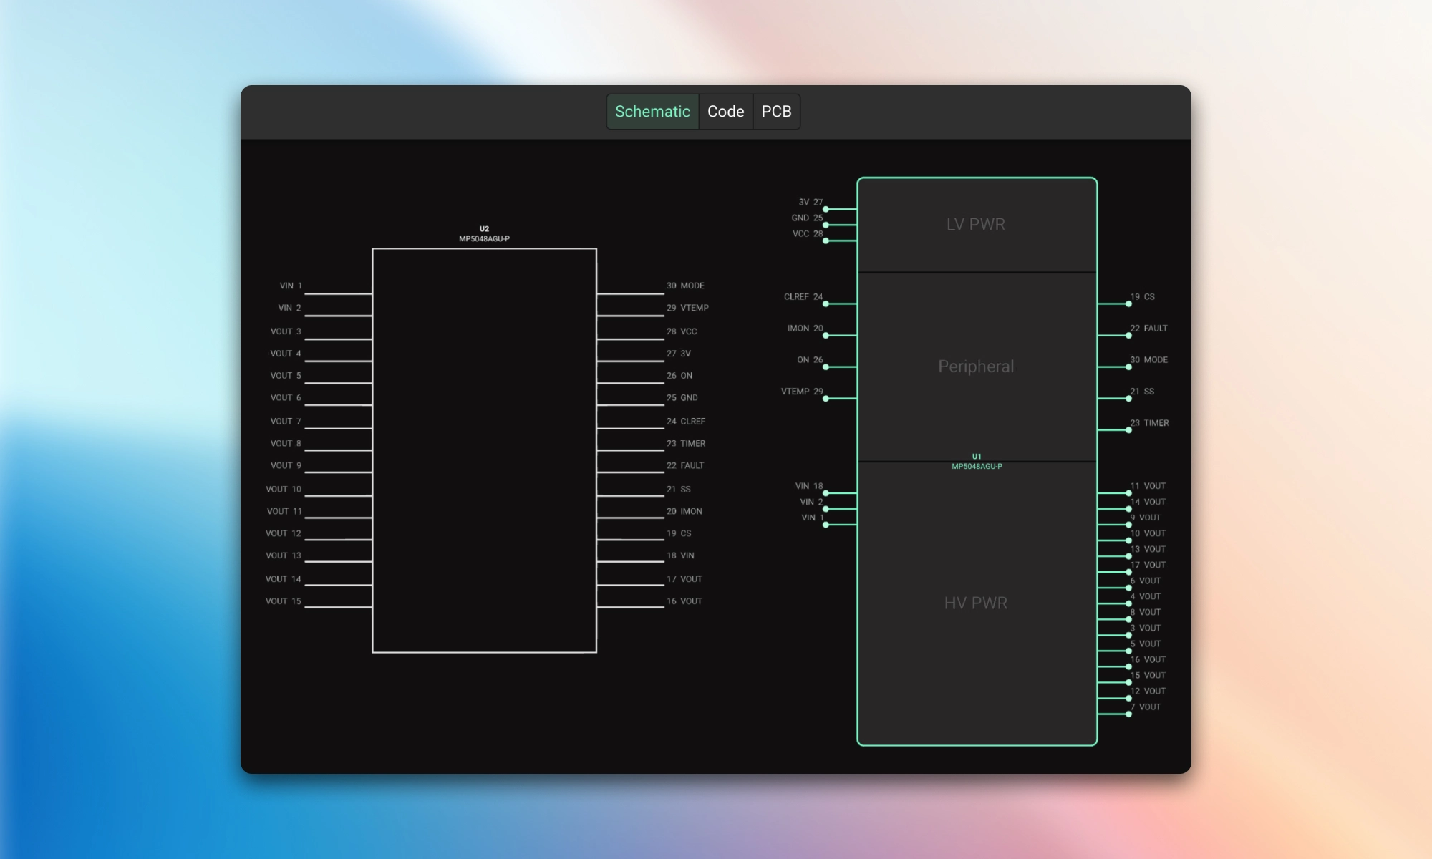Click the Peripheral section of U1
1432x859 pixels.
(976, 367)
